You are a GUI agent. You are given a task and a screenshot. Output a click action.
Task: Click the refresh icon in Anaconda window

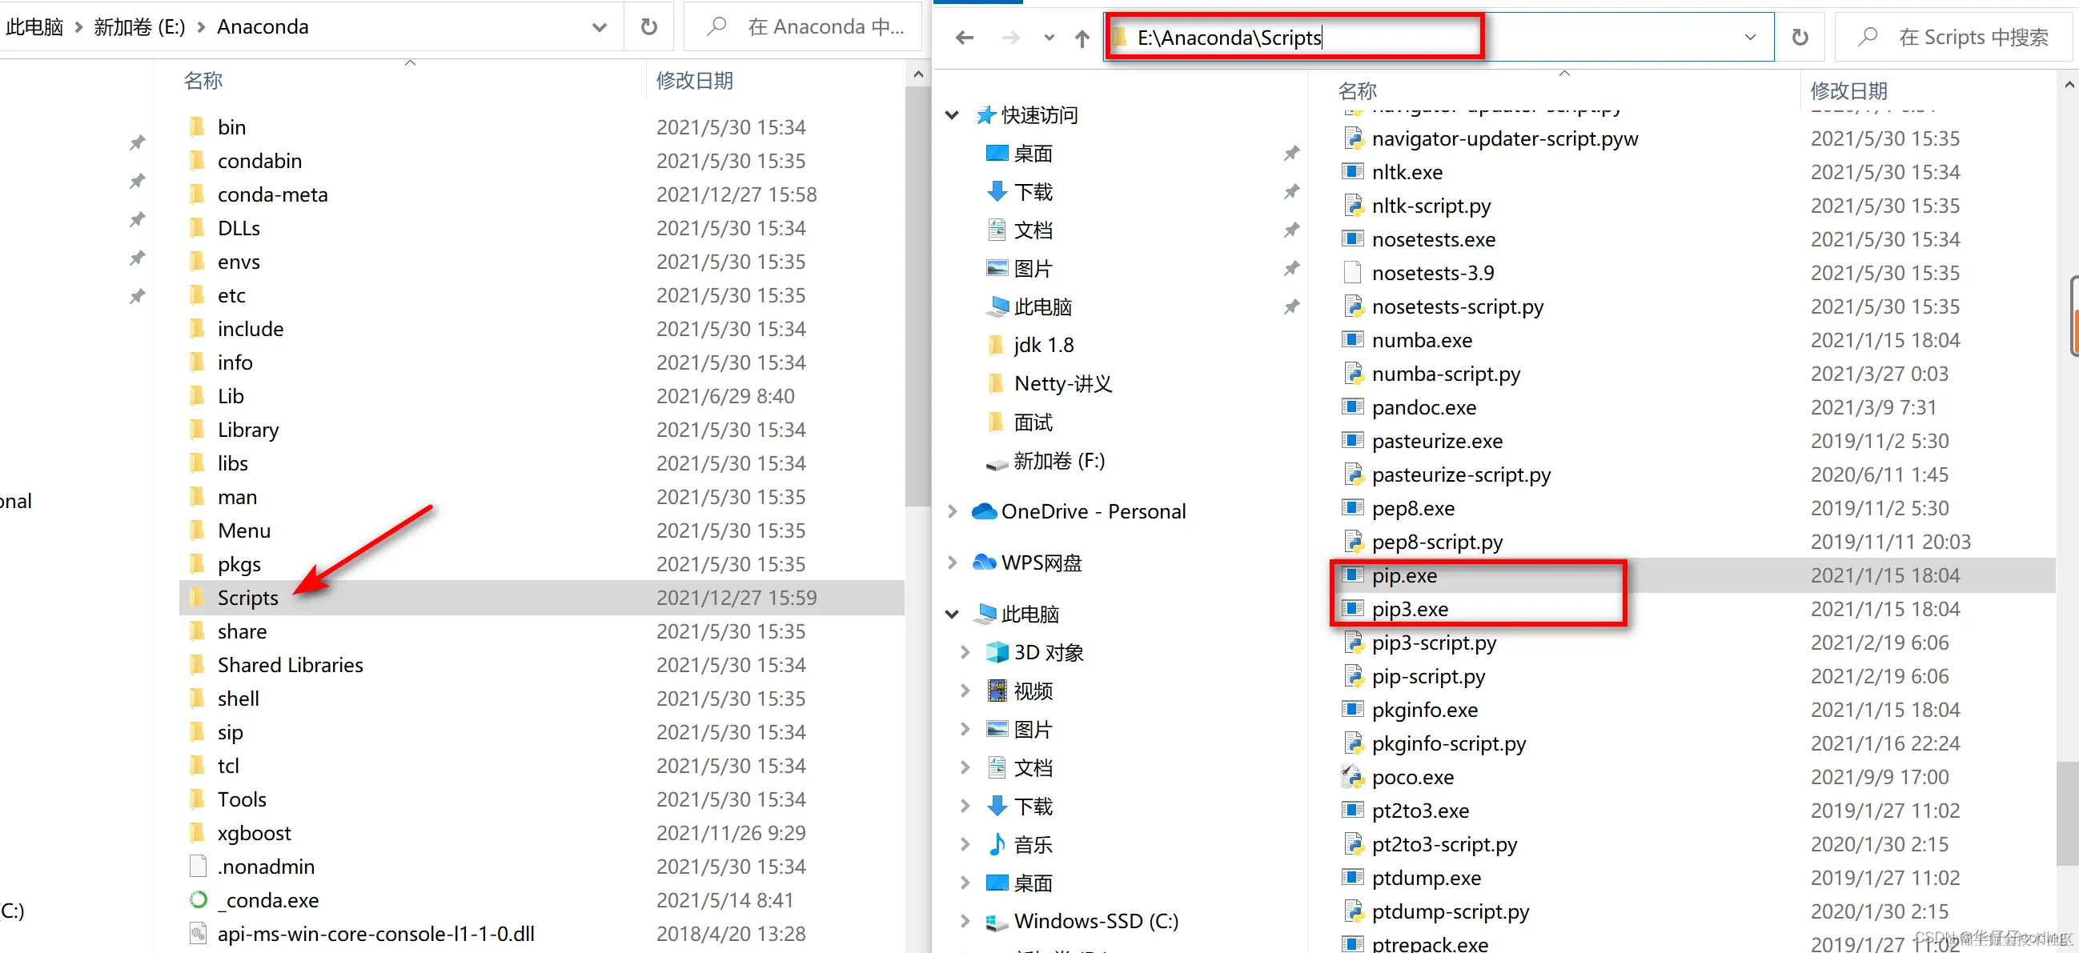(x=648, y=26)
